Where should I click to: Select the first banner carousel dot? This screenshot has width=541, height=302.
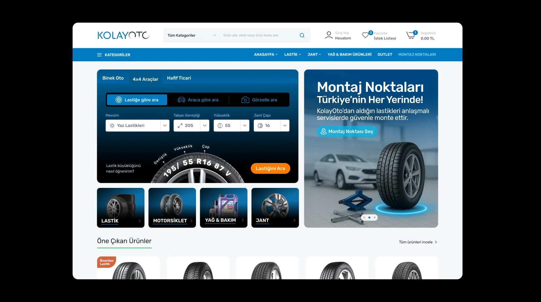[x=364, y=217]
